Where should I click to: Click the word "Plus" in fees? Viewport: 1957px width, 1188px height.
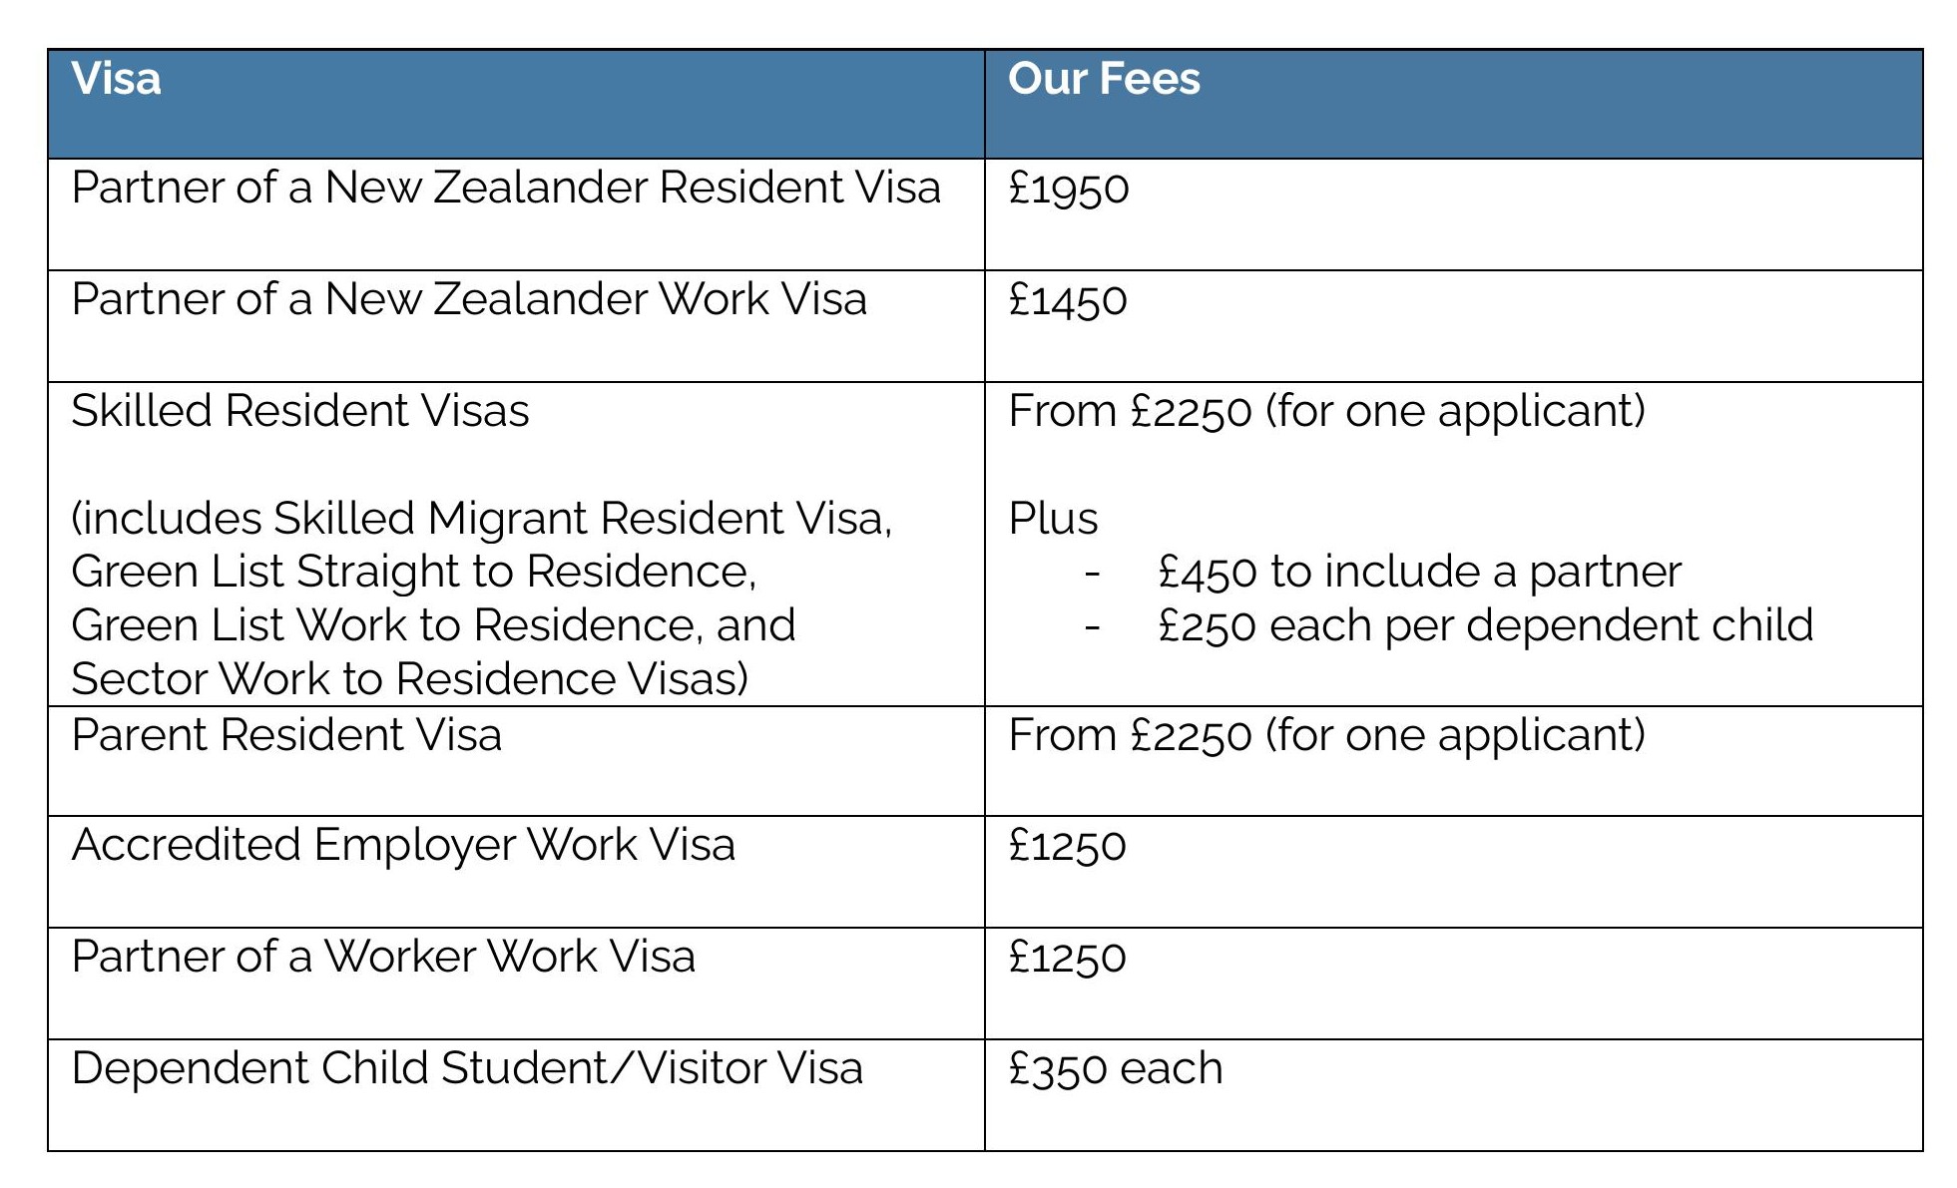pyautogui.click(x=1053, y=519)
